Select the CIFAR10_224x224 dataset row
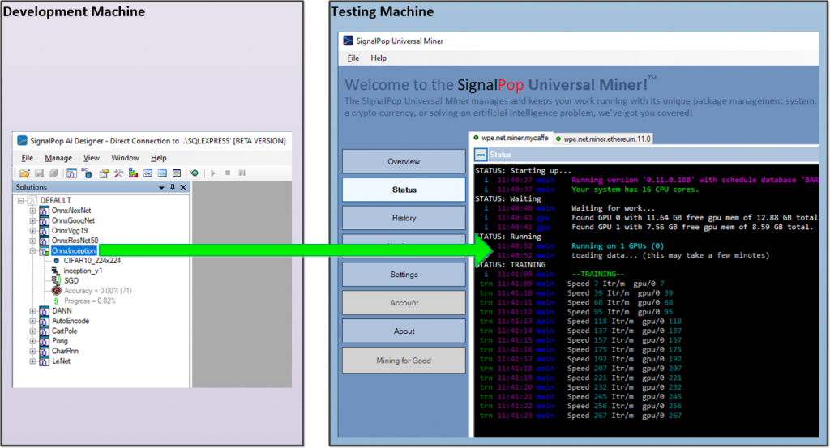This screenshot has height=448, width=830. click(92, 261)
